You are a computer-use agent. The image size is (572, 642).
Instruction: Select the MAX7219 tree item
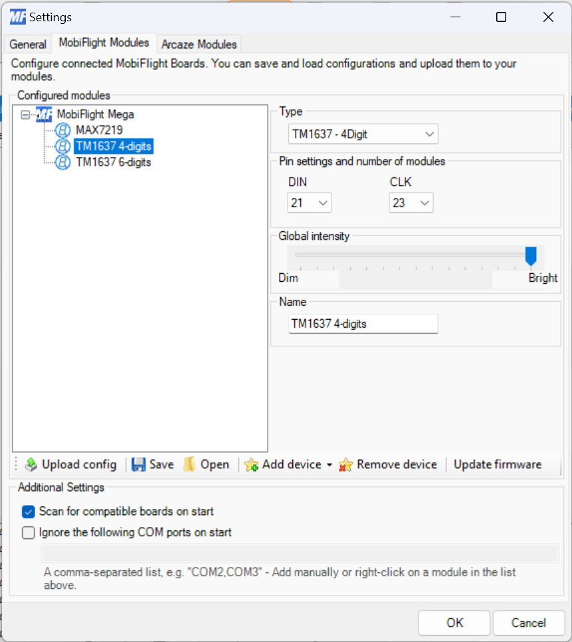click(99, 130)
